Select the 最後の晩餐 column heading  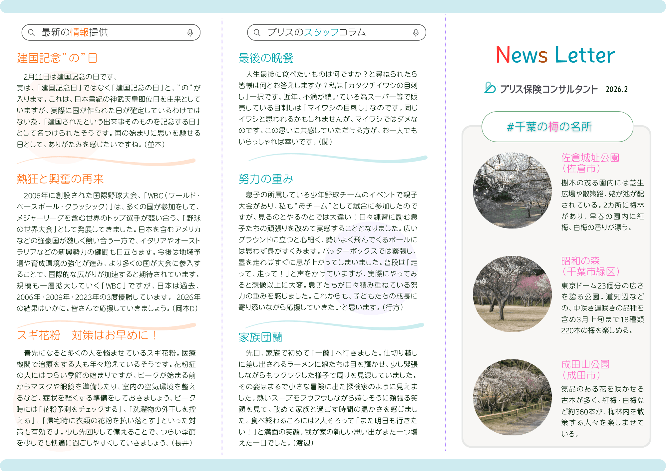tap(266, 58)
